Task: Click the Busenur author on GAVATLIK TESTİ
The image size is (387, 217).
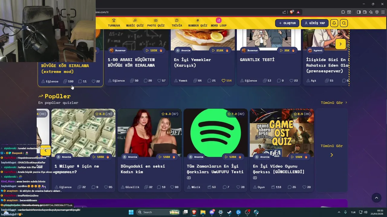Action: 250,51
